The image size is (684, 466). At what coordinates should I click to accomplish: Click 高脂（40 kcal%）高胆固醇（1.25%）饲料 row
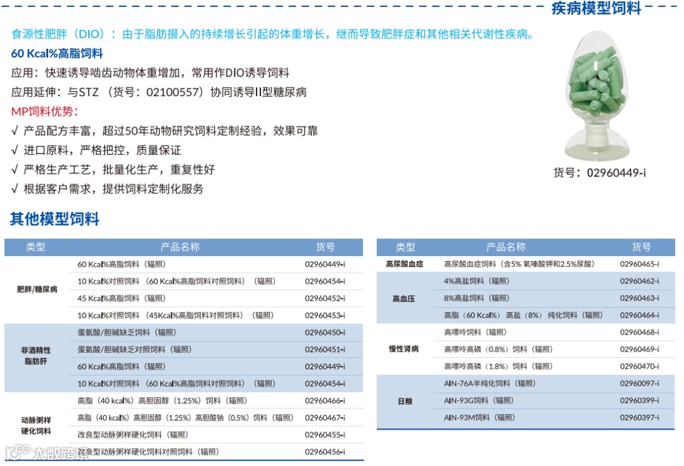click(x=163, y=401)
